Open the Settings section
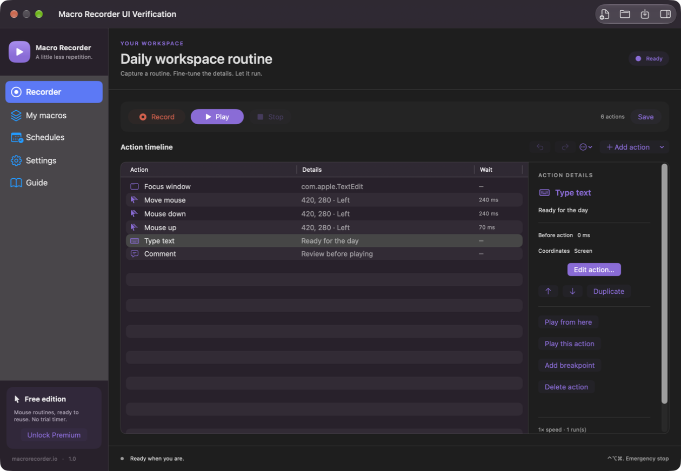Screen dimensions: 681x471 (54, 160)
